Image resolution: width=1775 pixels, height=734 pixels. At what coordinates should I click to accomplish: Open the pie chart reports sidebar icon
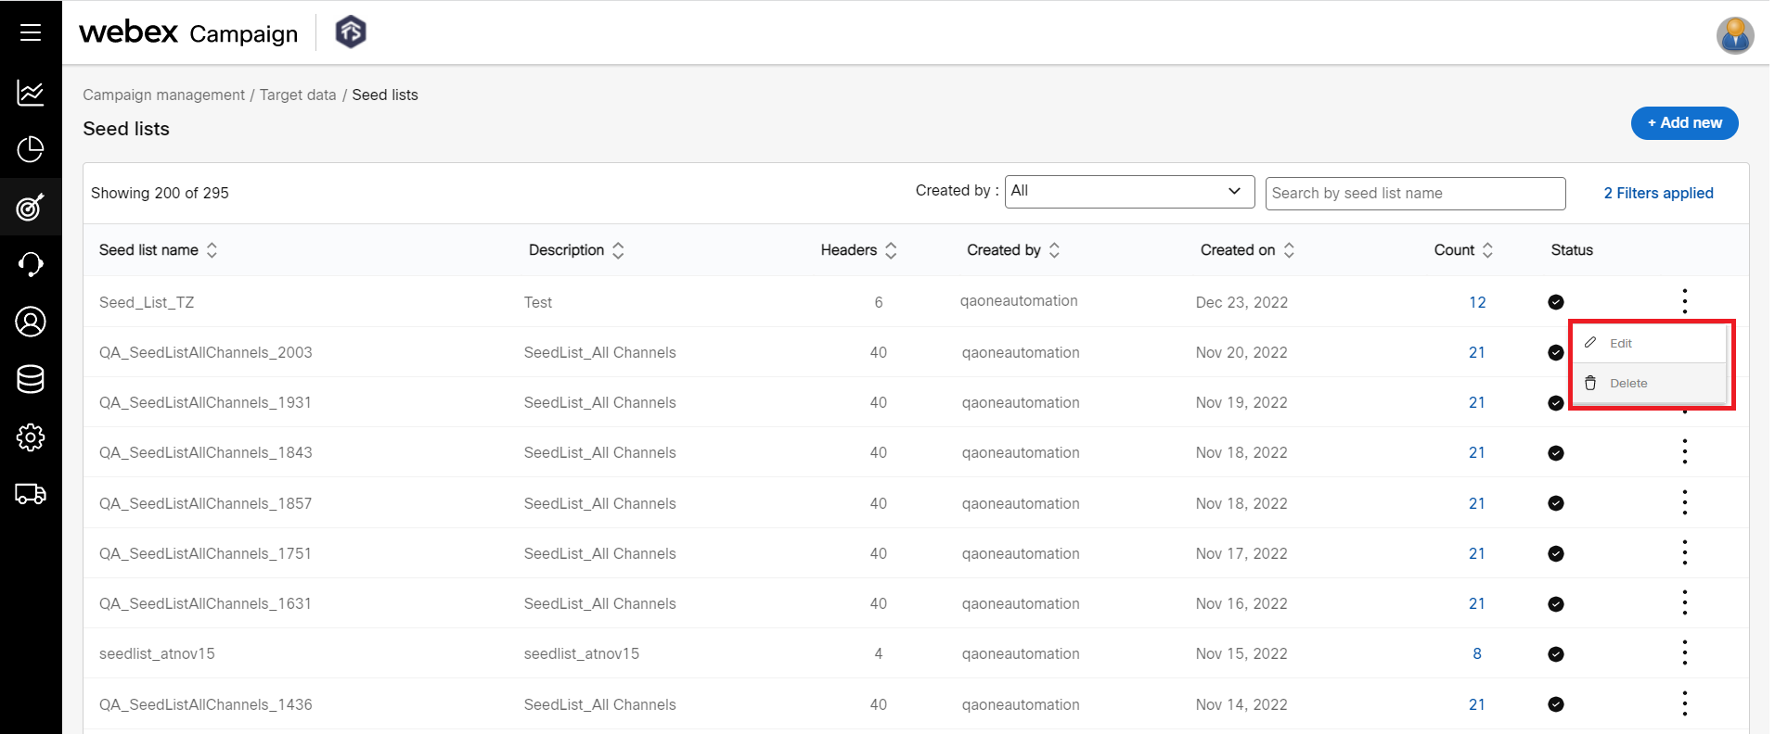pyautogui.click(x=31, y=150)
